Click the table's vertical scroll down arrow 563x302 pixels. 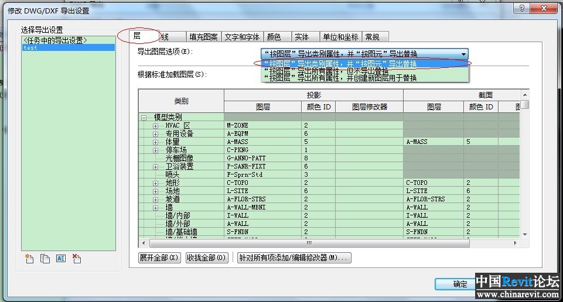(x=525, y=234)
